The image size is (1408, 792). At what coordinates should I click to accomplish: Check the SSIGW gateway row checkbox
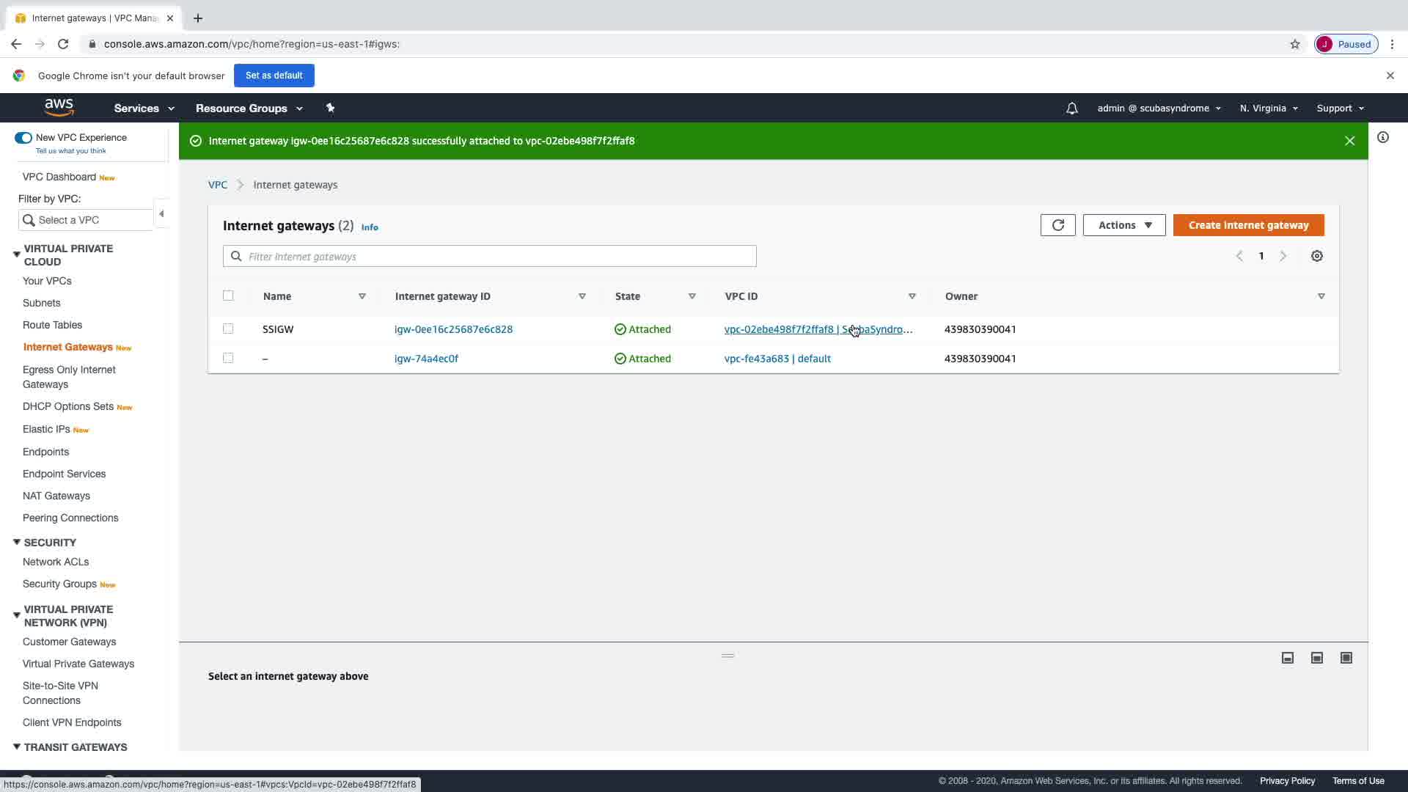tap(228, 329)
